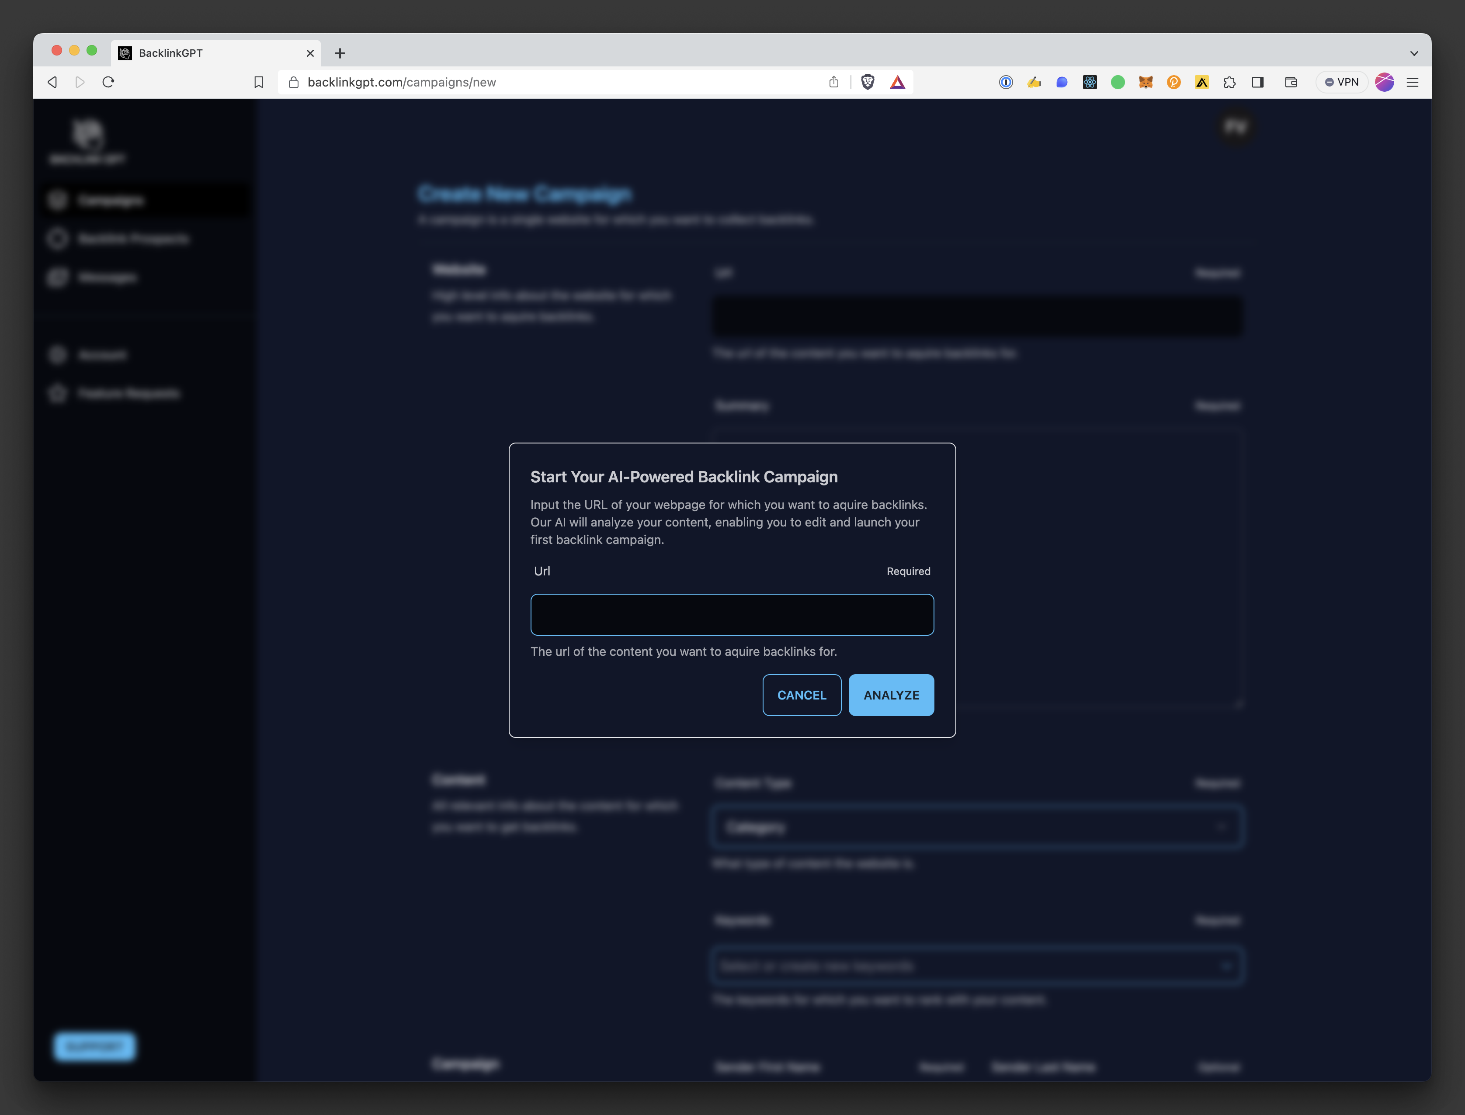The width and height of the screenshot is (1465, 1115).
Task: Click the Campaigns icon in the sidebar
Action: 57,200
